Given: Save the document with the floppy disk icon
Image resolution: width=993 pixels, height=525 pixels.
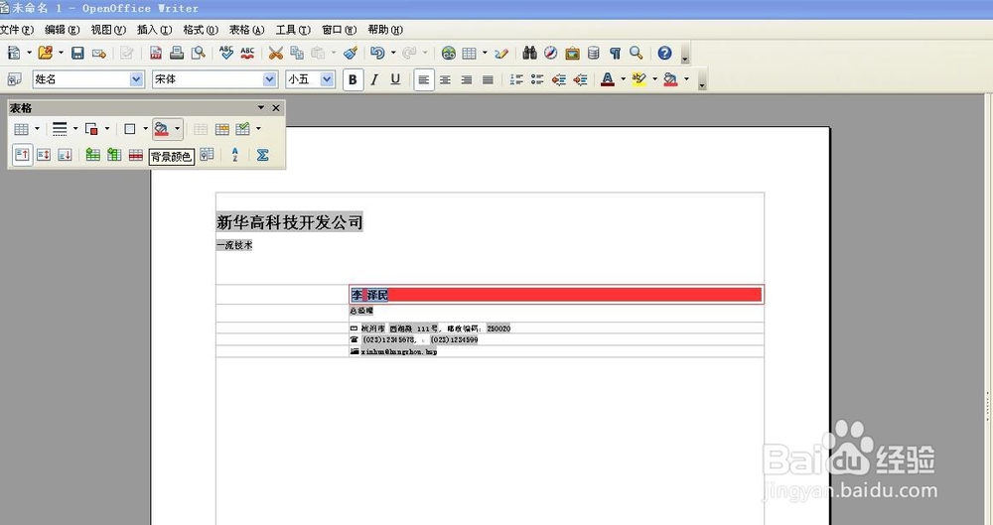Looking at the screenshot, I should (x=77, y=54).
